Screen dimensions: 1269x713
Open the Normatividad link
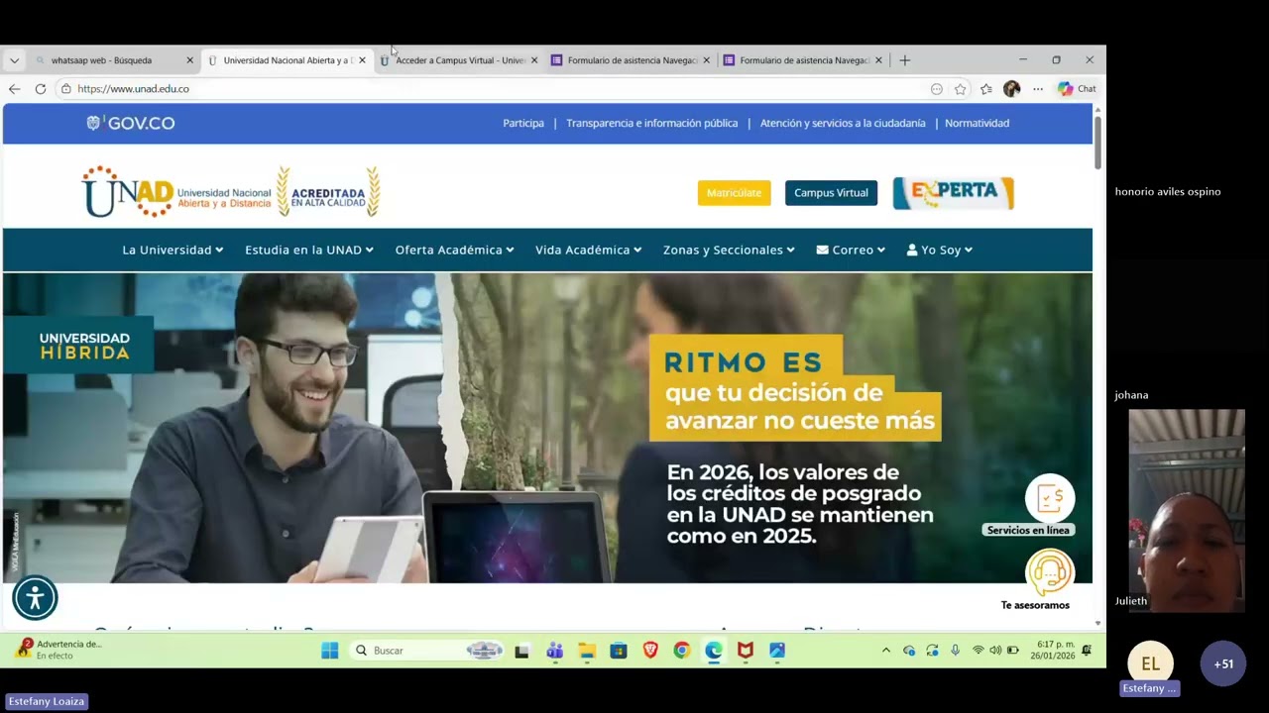tap(977, 123)
